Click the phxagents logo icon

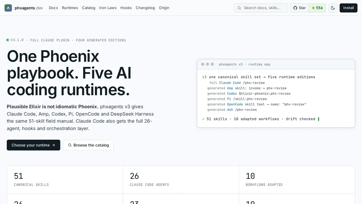click(x=8, y=8)
